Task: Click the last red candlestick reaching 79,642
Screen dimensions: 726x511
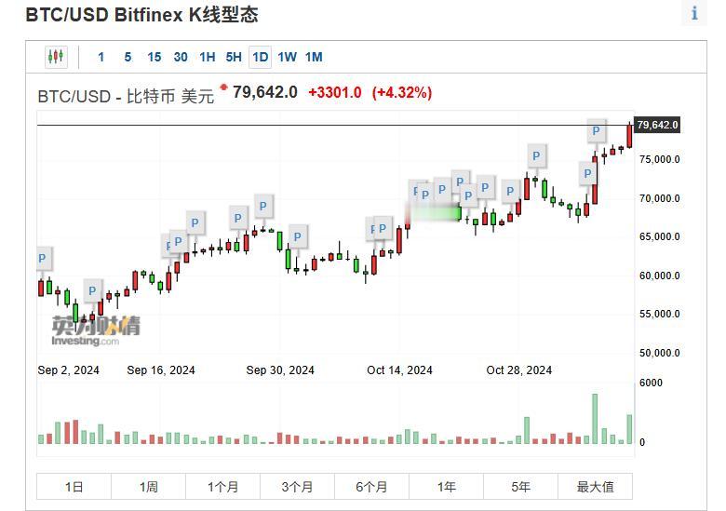Action: click(629, 136)
